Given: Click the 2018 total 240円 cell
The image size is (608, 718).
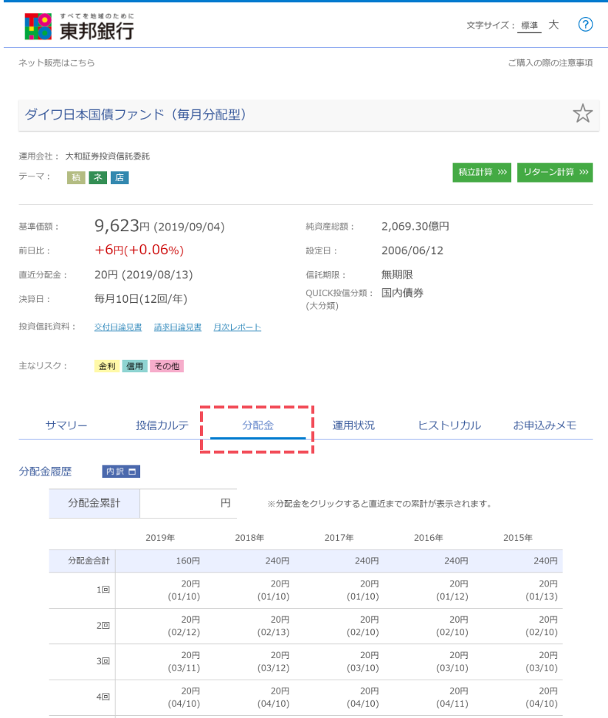Looking at the screenshot, I should click(249, 561).
